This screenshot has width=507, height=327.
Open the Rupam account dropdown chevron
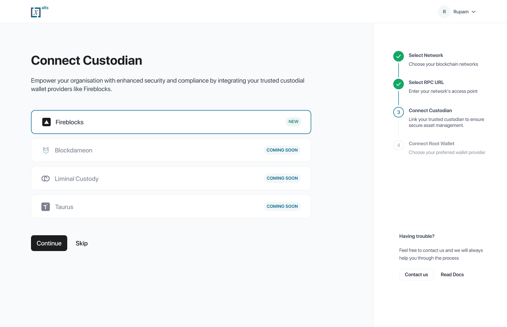[x=474, y=12]
